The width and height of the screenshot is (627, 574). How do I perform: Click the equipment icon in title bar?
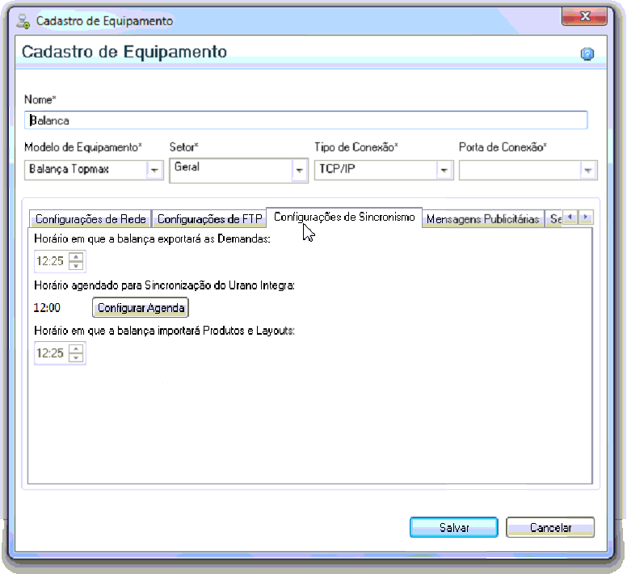point(23,21)
